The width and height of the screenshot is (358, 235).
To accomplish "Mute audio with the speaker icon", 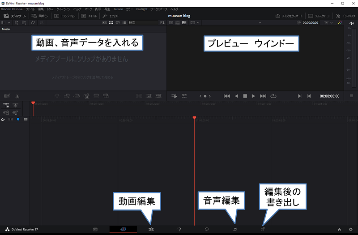I will pos(352,23).
